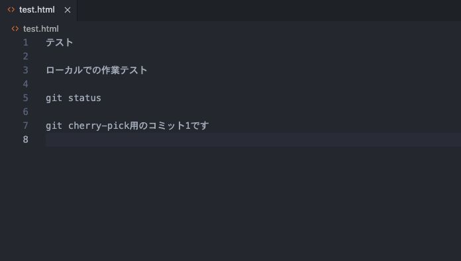
Task: Click line number 1 in the gutter
Action: 26,42
